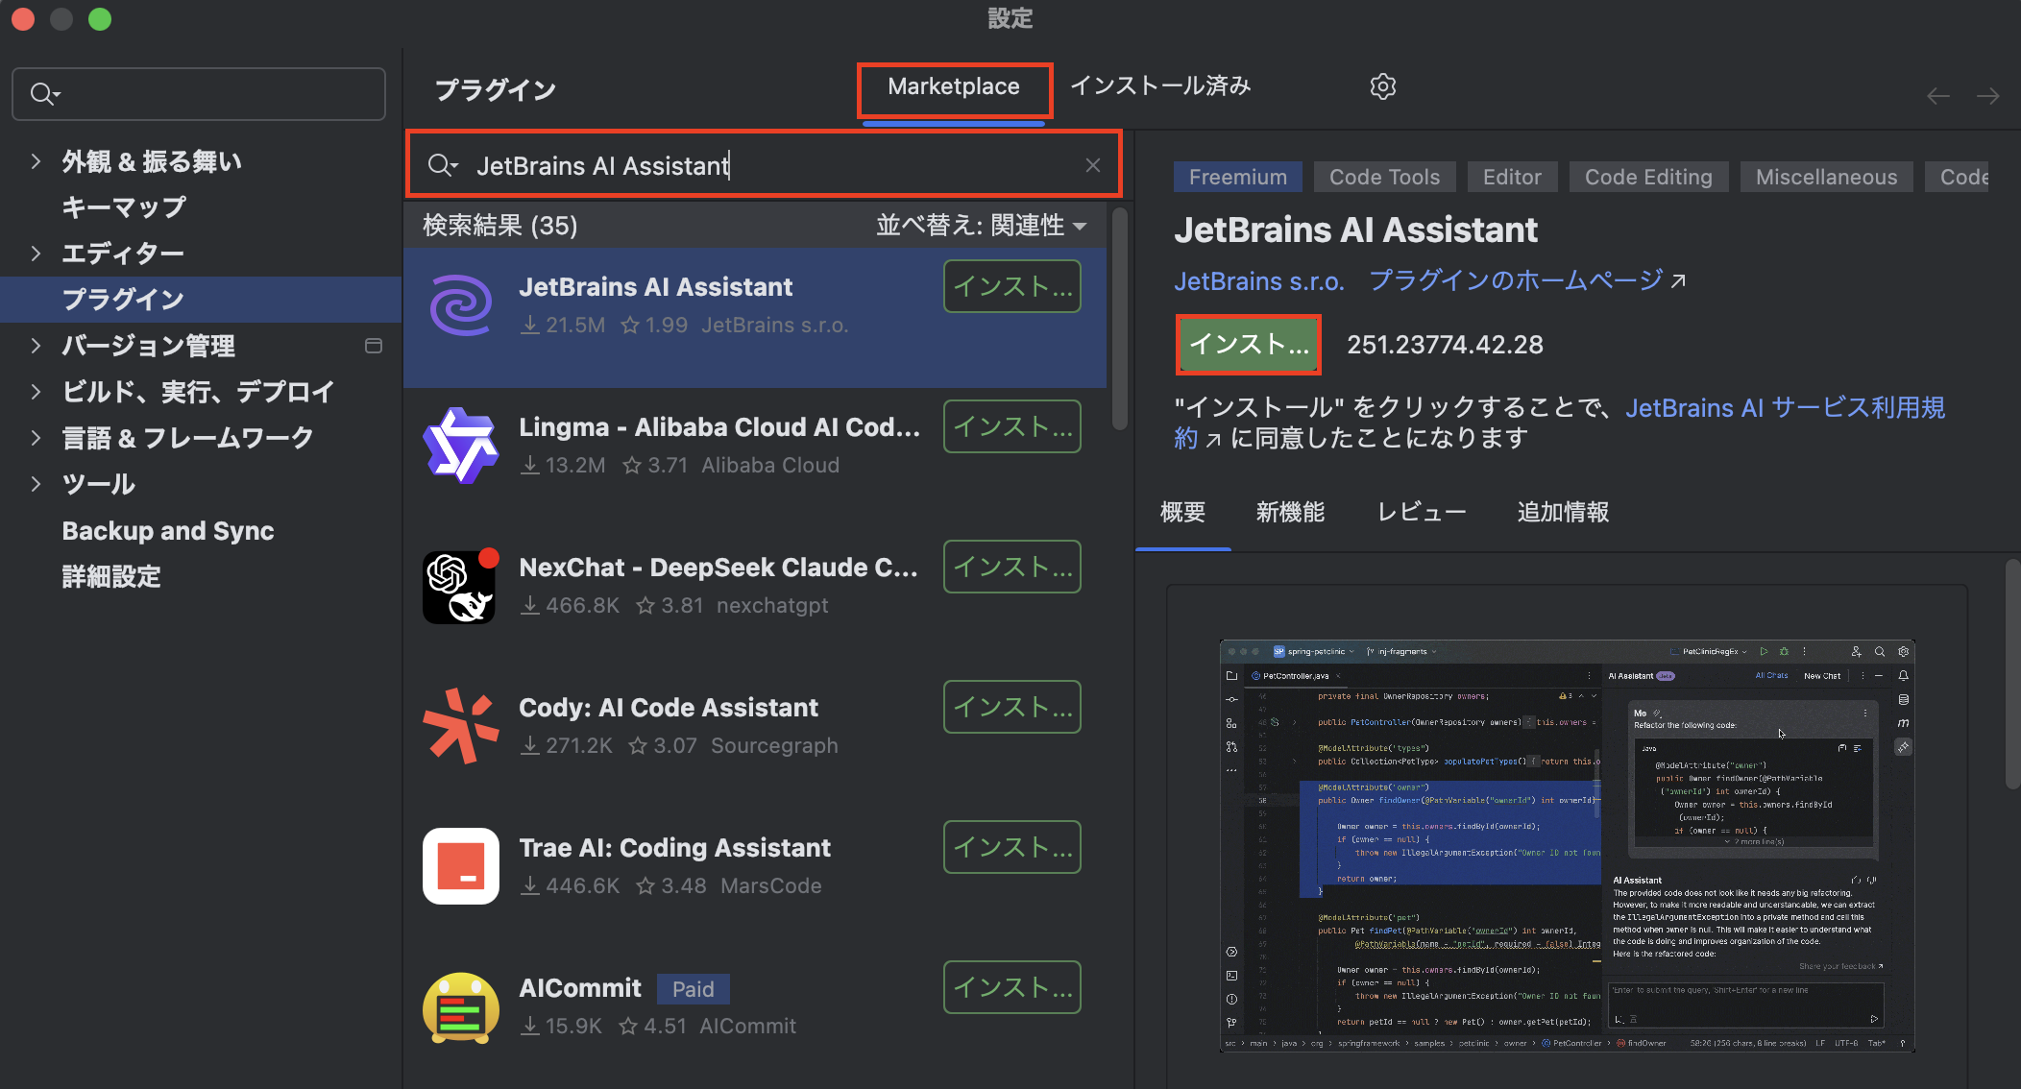Install Trae AI: Coding Assistant
Image resolution: width=2021 pixels, height=1089 pixels.
click(x=1011, y=847)
